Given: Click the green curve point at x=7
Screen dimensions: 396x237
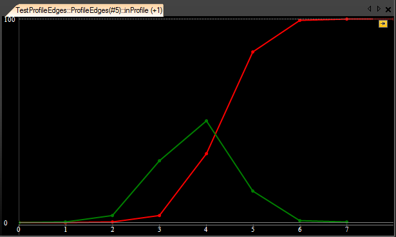Looking at the screenshot, I should tap(347, 222).
